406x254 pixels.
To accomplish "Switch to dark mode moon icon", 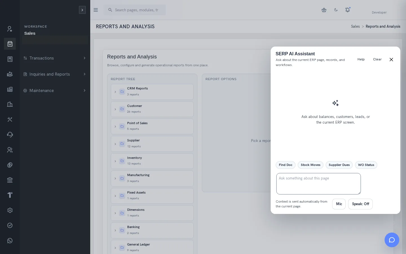I will coord(336,10).
